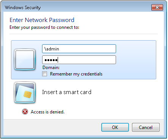Tick the Remember my credentials checkbox

coord(45,74)
